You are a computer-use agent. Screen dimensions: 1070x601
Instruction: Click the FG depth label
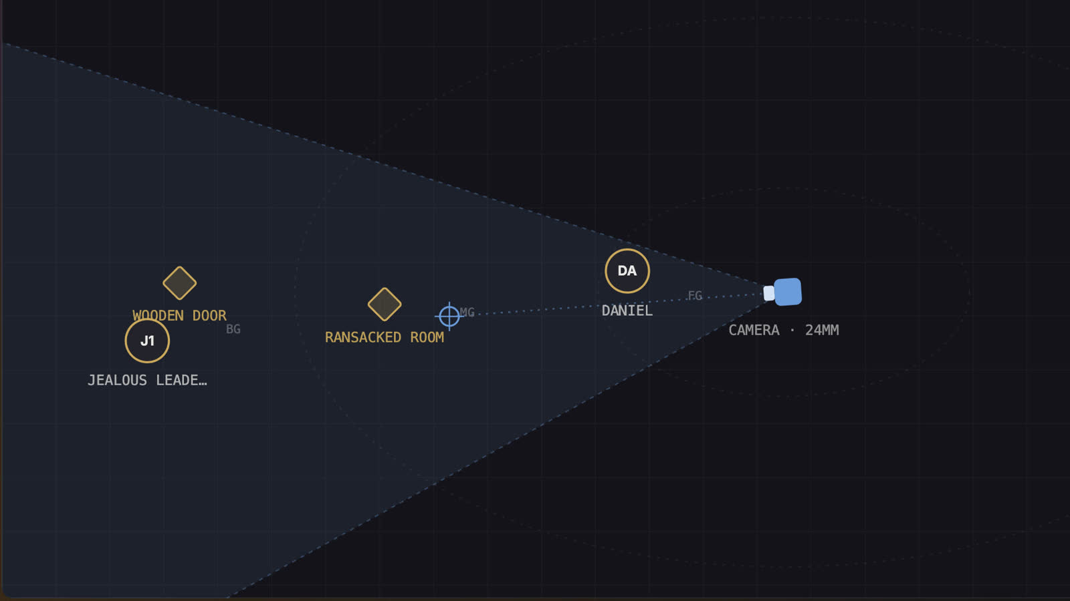point(695,296)
